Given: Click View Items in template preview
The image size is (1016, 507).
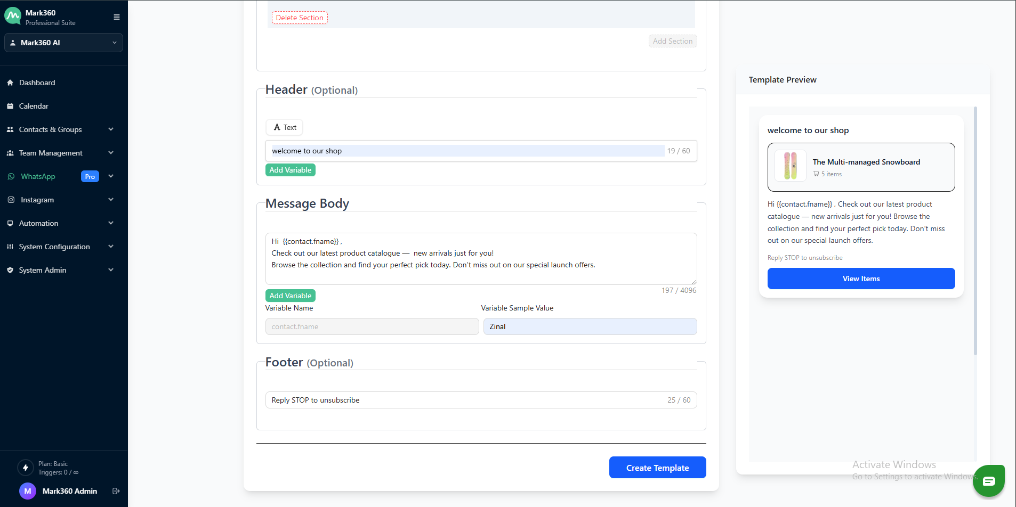Looking at the screenshot, I should [861, 279].
